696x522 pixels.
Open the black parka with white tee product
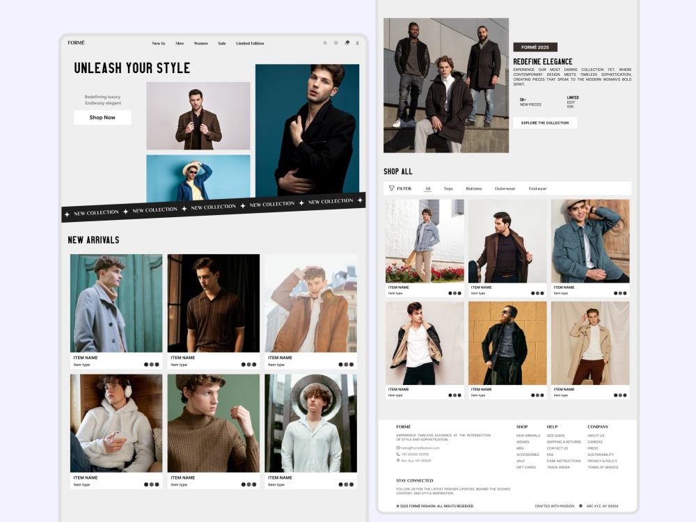point(425,343)
